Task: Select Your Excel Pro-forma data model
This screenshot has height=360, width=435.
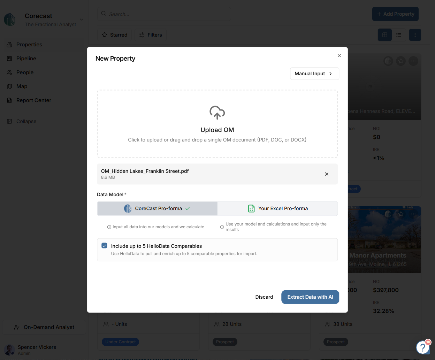Action: coord(278,208)
